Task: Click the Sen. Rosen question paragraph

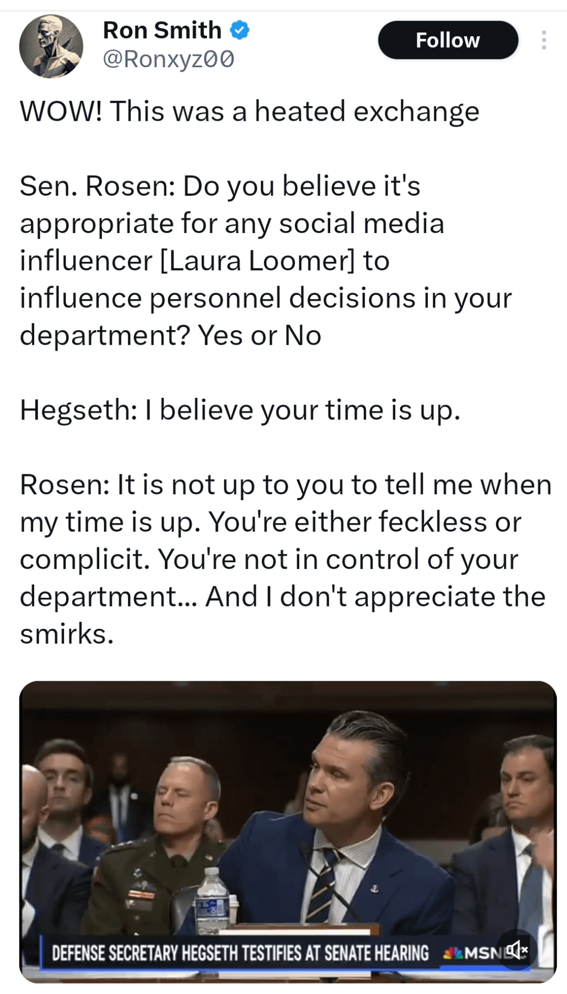Action: click(x=265, y=260)
